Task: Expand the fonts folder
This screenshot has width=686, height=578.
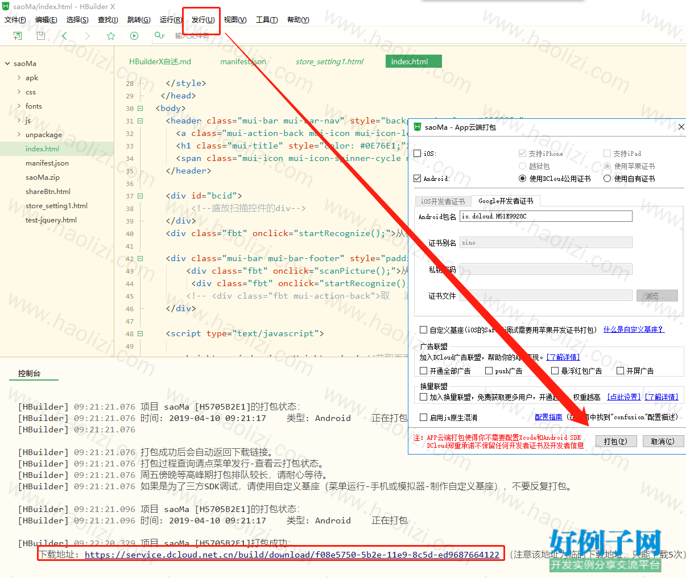Action: pos(19,106)
